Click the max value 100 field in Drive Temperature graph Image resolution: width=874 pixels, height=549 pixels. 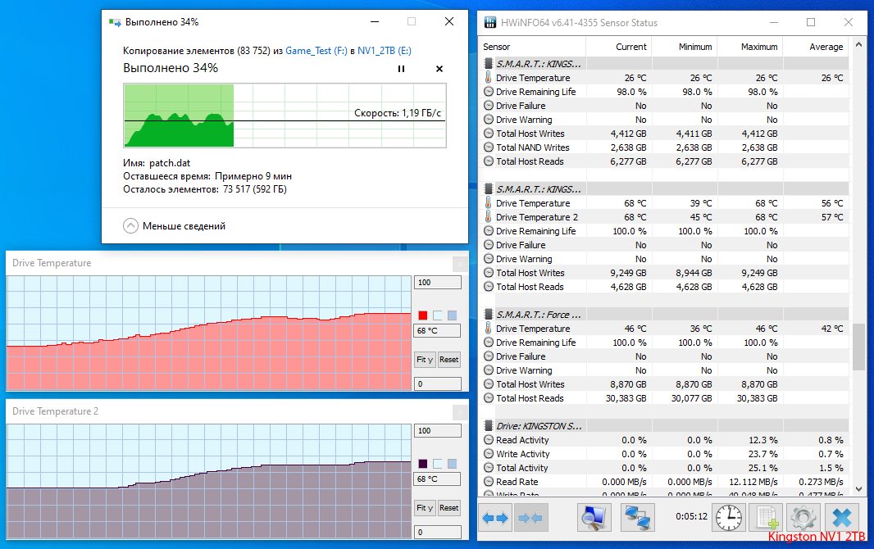[438, 283]
